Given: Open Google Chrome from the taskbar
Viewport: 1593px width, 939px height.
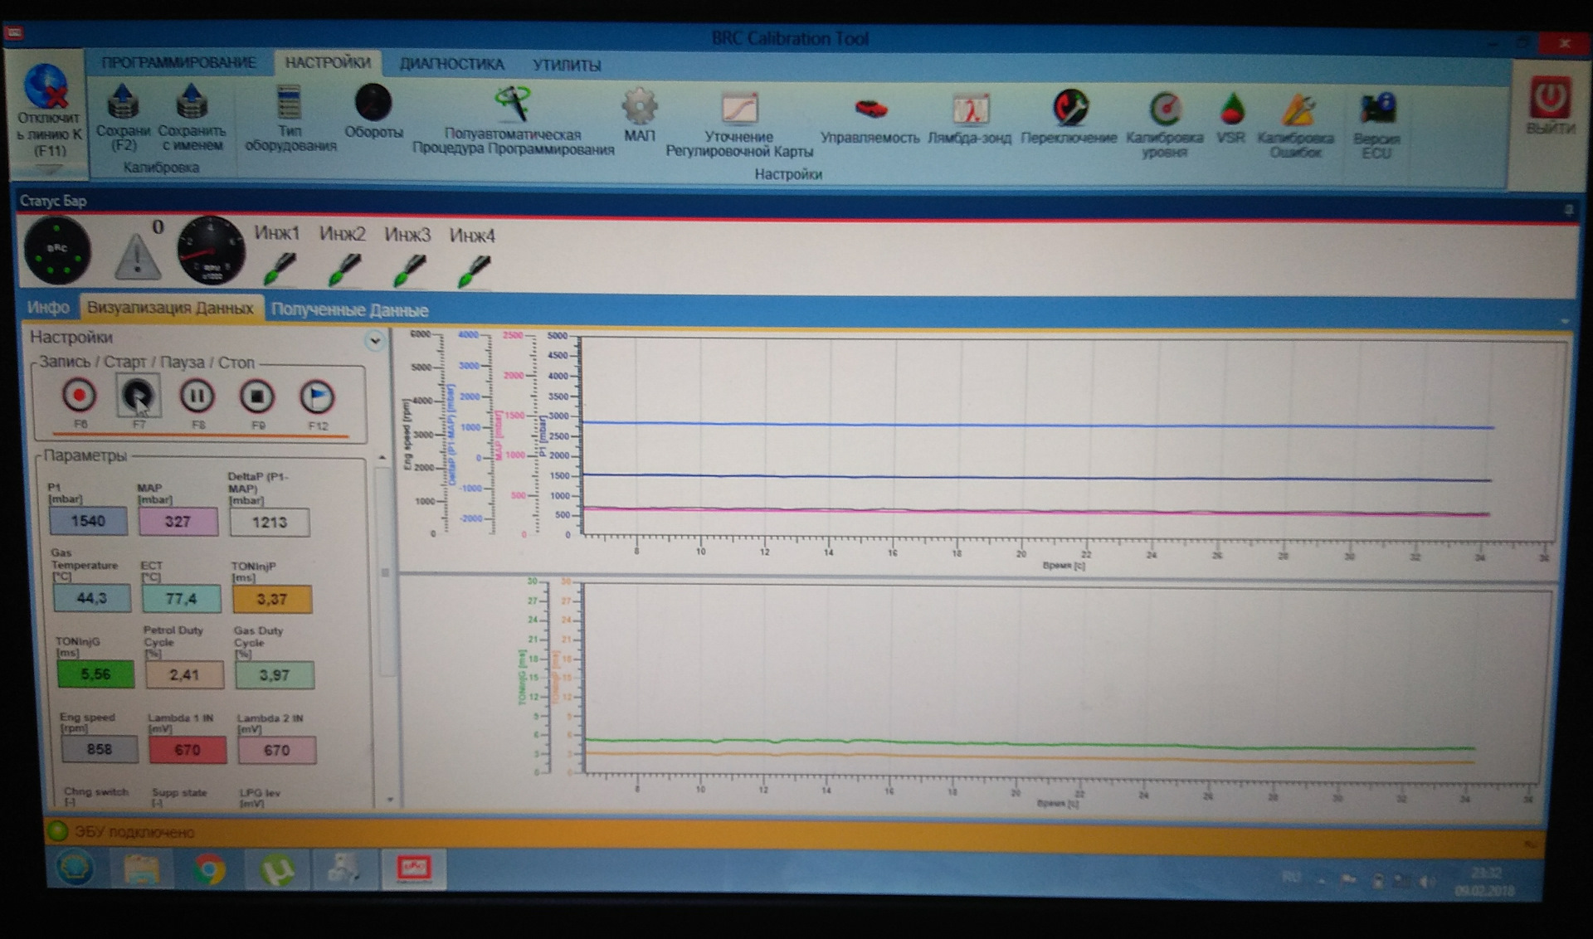Looking at the screenshot, I should coord(209,869).
